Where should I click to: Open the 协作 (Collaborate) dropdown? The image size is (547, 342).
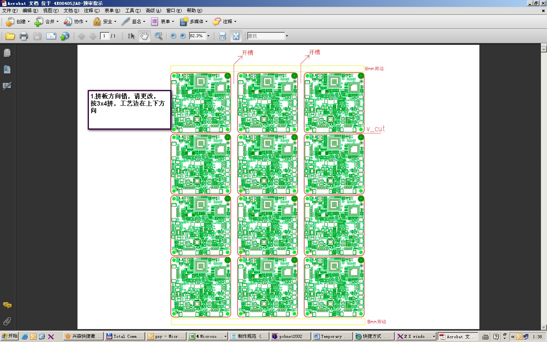(x=76, y=22)
